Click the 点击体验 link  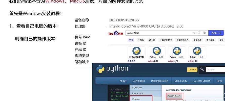click(131, 61)
